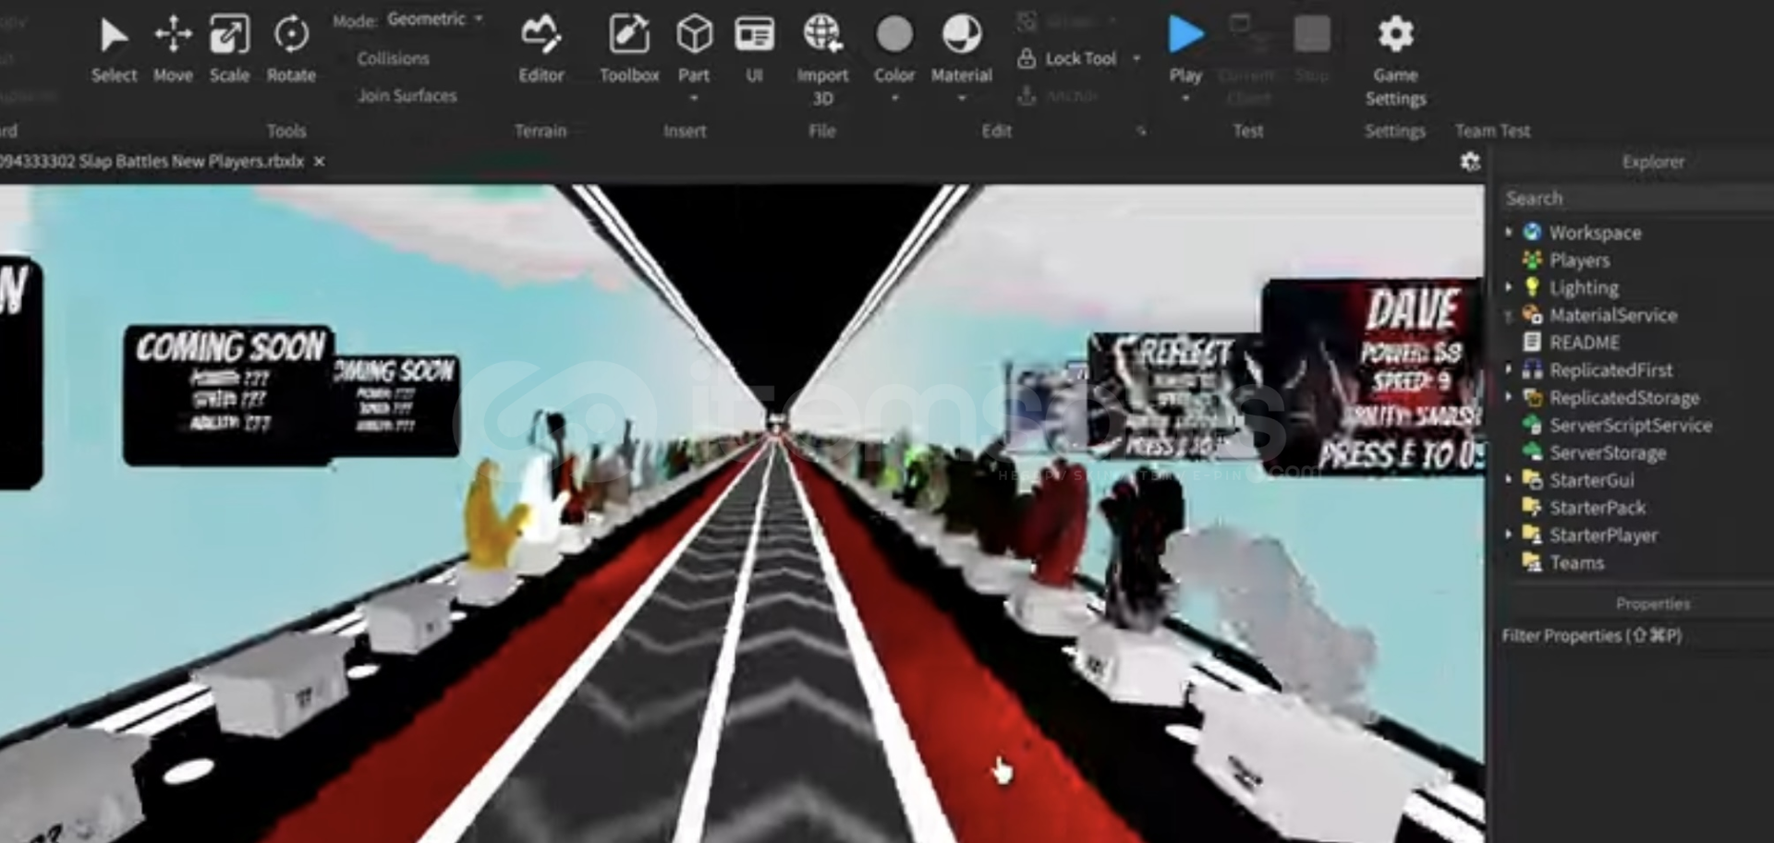Start the game with Play
Screen dimensions: 1774x843
(1185, 48)
